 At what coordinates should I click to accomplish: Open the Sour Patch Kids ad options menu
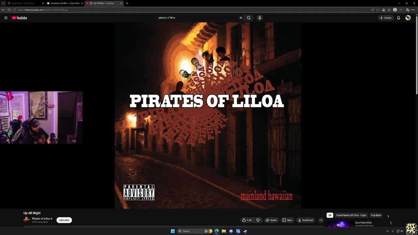(391, 223)
